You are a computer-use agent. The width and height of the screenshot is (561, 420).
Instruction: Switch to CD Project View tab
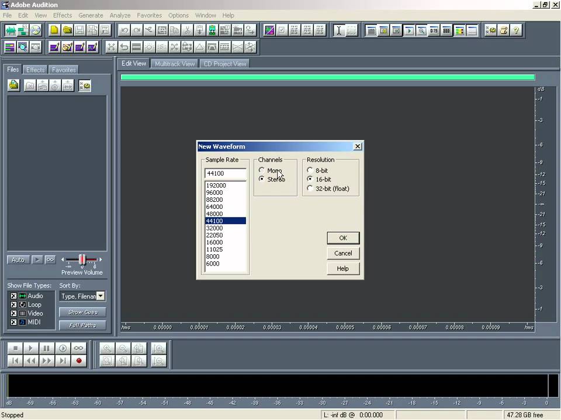click(x=224, y=64)
